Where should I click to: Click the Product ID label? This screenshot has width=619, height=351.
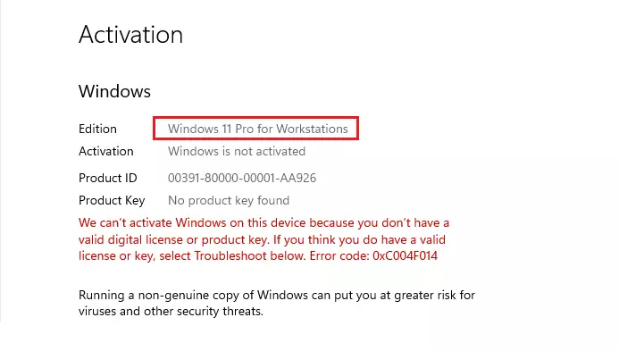pos(108,178)
